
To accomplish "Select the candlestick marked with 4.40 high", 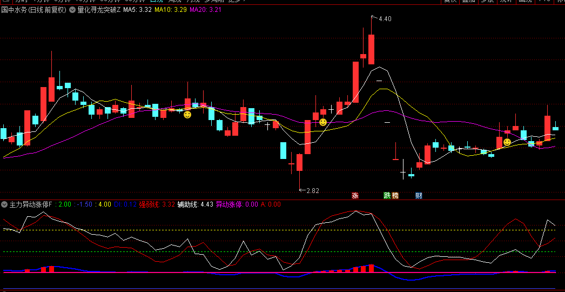I will tap(371, 49).
